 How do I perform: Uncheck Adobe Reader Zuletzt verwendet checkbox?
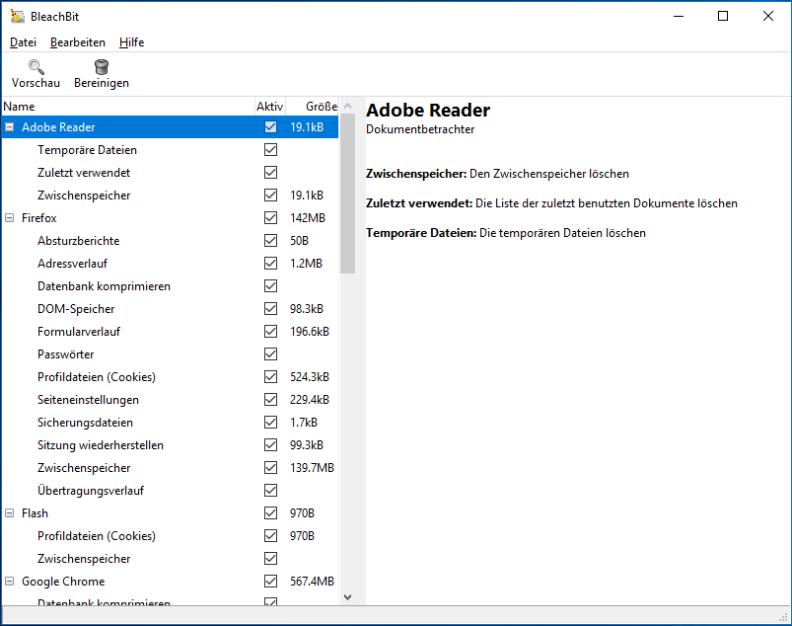coord(270,173)
